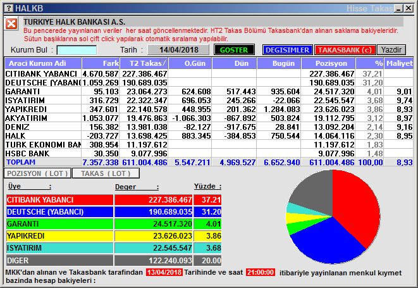Sort by Dün column header

235,63
